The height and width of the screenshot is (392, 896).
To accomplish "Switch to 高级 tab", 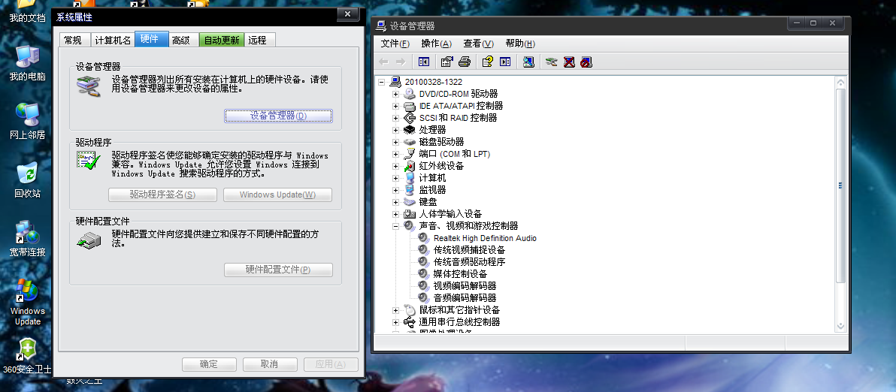I will 183,40.
